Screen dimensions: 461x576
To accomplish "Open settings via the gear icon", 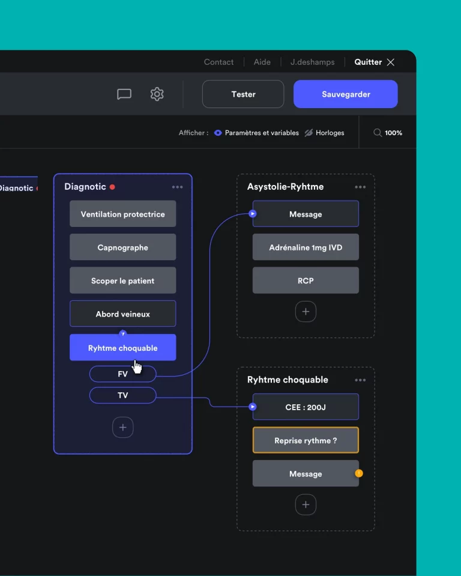I will tap(157, 94).
